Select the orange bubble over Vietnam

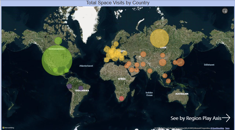[165, 76]
